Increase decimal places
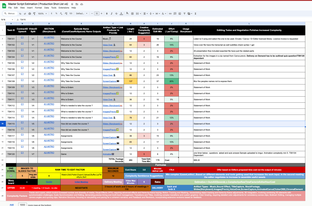Image resolution: width=312 pixels, height=206 pixels. click(x=66, y=13)
